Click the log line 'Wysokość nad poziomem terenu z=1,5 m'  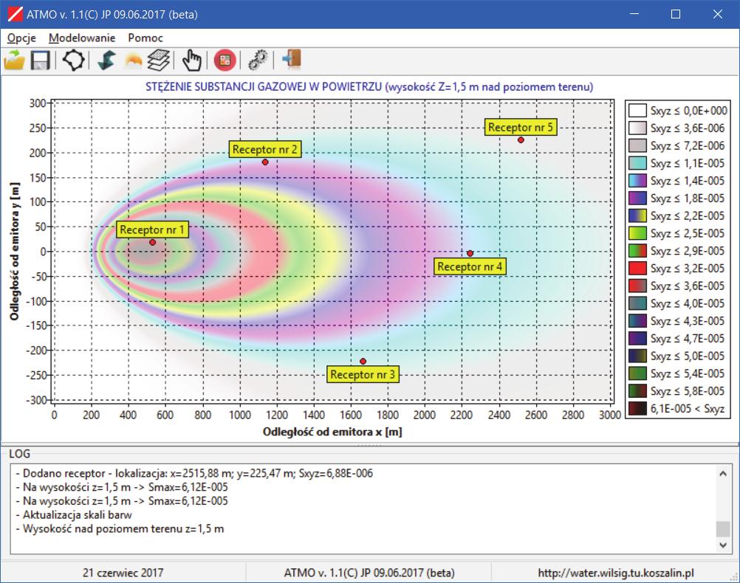click(120, 528)
